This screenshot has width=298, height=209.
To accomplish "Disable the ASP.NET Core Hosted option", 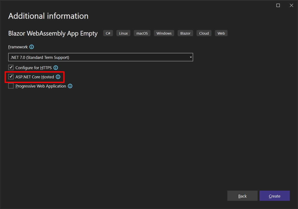I will tap(11, 77).
